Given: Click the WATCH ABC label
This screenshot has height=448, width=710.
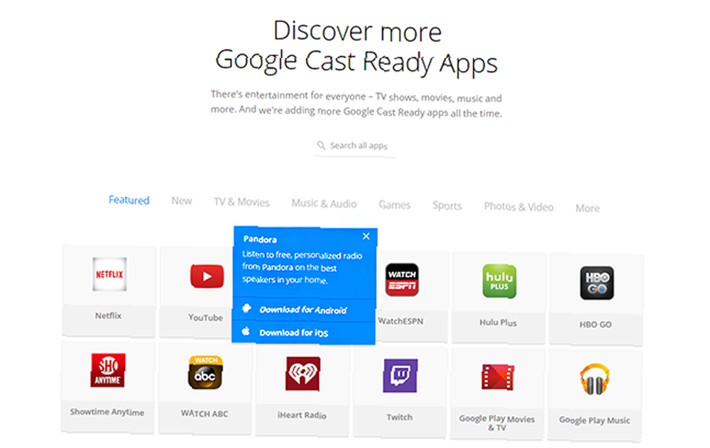Looking at the screenshot, I should [x=204, y=414].
